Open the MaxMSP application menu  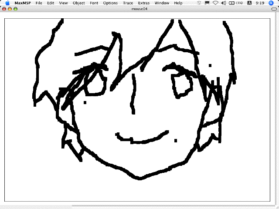click(x=23, y=3)
